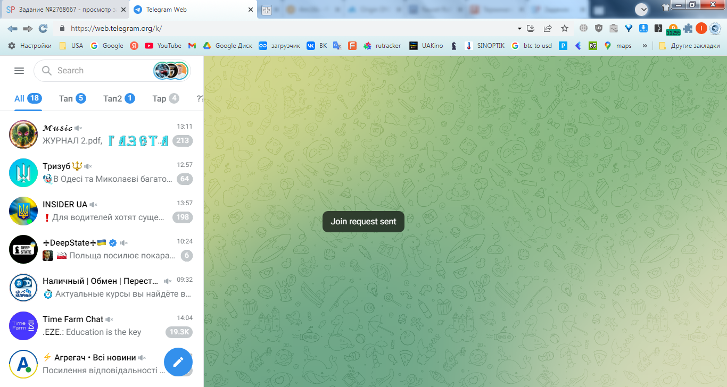Open the YouTube bookmark

coord(163,46)
